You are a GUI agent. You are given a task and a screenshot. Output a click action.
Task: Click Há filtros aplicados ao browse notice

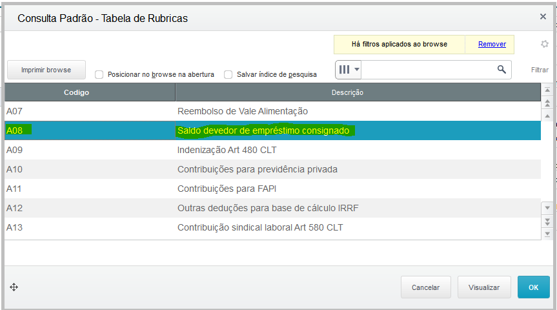[x=400, y=44]
